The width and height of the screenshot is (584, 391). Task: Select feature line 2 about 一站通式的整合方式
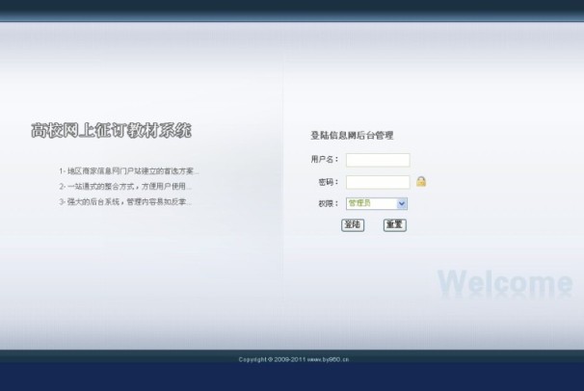pos(125,187)
